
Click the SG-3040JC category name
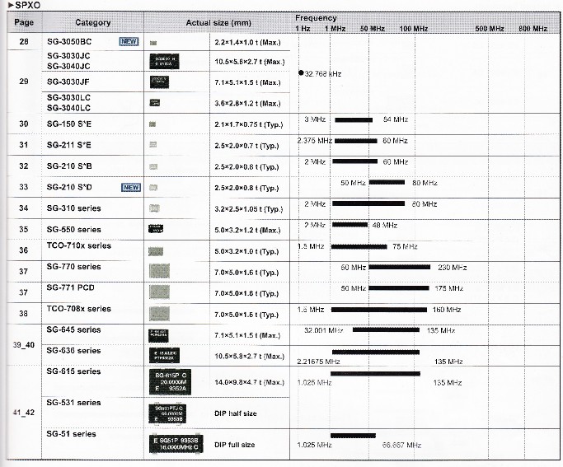pos(68,66)
